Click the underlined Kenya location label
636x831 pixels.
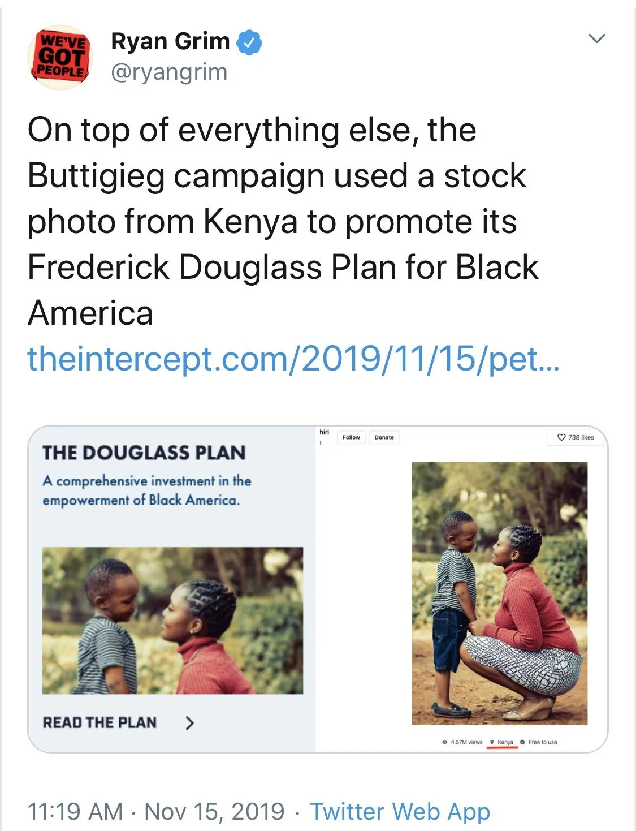tap(505, 742)
